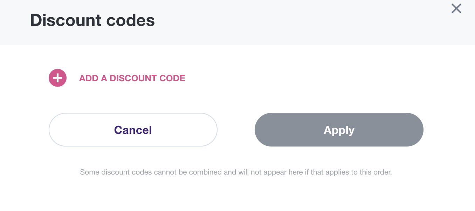Cancel adding discount codes
This screenshot has width=475, height=211.
click(133, 130)
